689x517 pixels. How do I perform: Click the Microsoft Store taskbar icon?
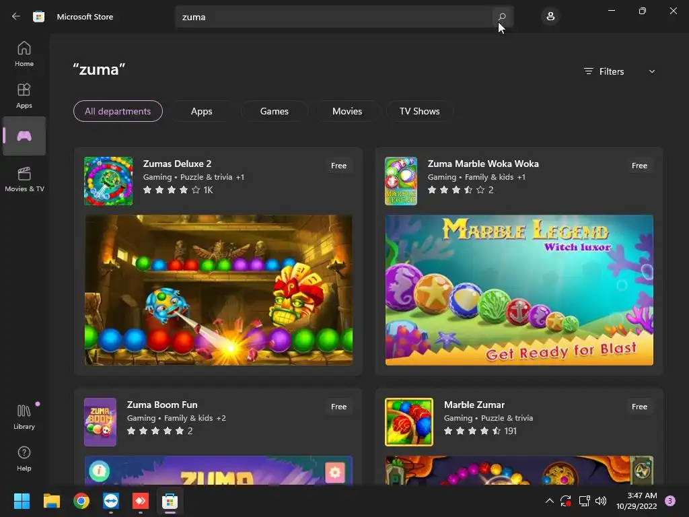click(170, 501)
